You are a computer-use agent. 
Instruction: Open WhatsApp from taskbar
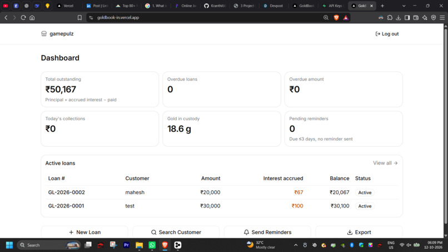[152, 245]
